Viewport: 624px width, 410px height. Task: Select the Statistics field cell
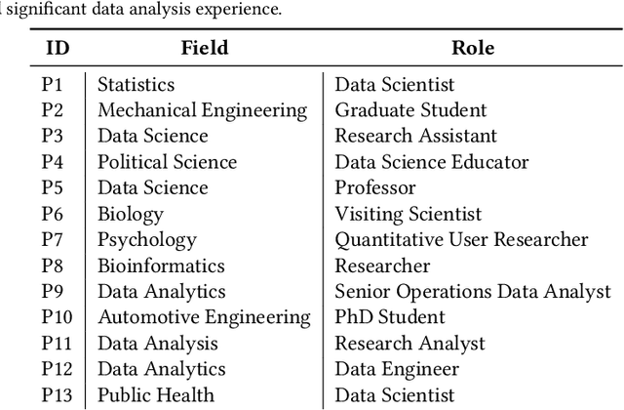click(x=136, y=85)
